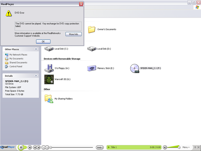Open the RealPlayer Menu dropdown

(186, 147)
